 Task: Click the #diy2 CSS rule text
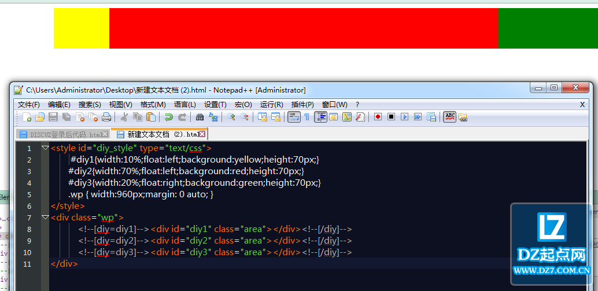point(186,171)
